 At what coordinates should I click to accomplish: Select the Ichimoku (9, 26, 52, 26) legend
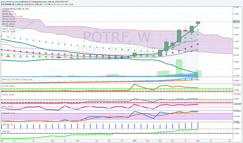pyautogui.click(x=12, y=16)
